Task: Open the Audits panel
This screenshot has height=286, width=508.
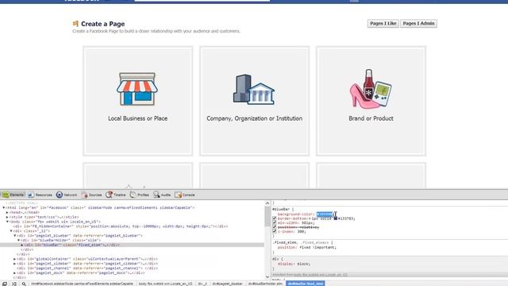Action: tap(162, 195)
